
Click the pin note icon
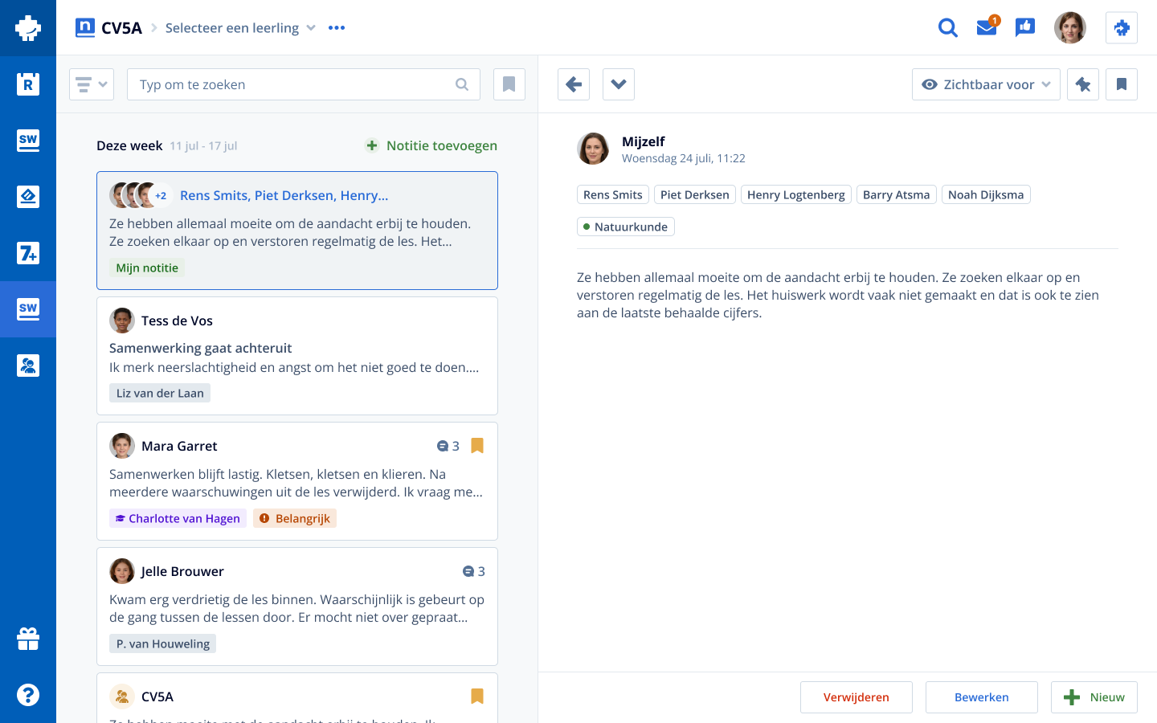[x=1083, y=84]
